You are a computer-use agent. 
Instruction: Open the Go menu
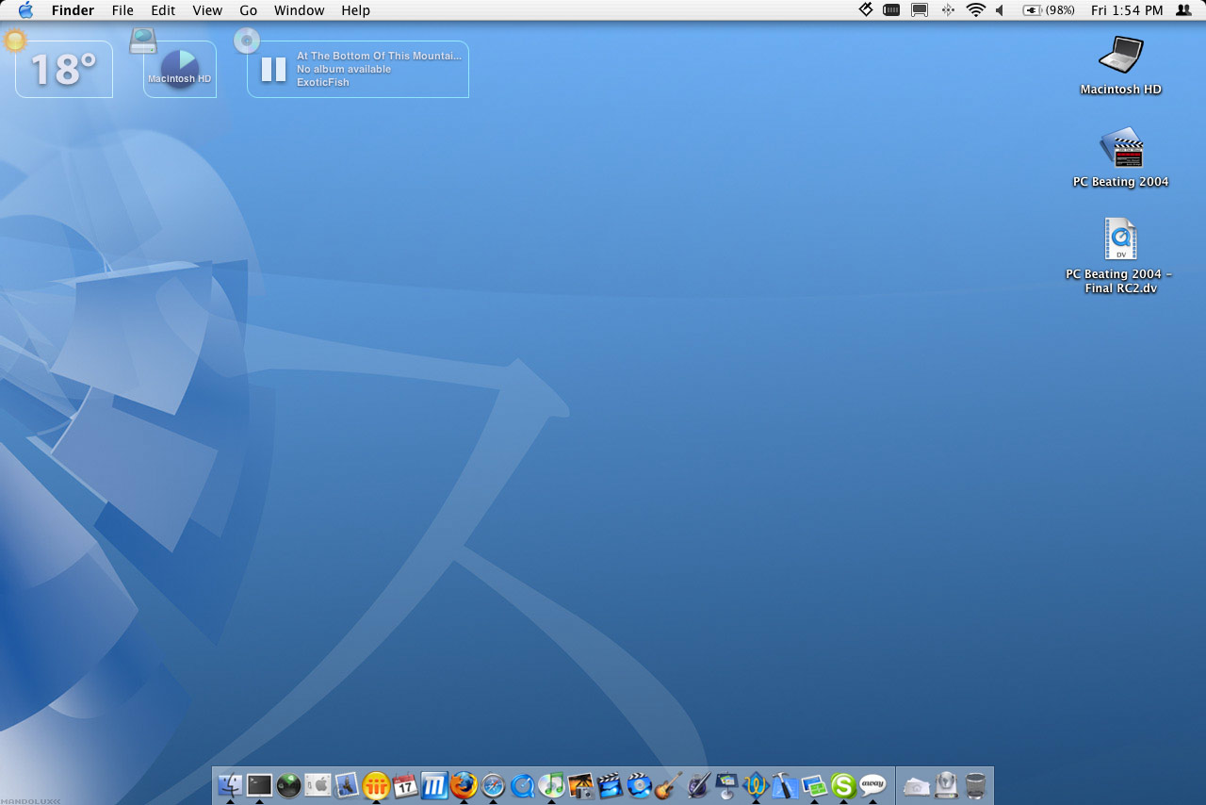pos(248,10)
